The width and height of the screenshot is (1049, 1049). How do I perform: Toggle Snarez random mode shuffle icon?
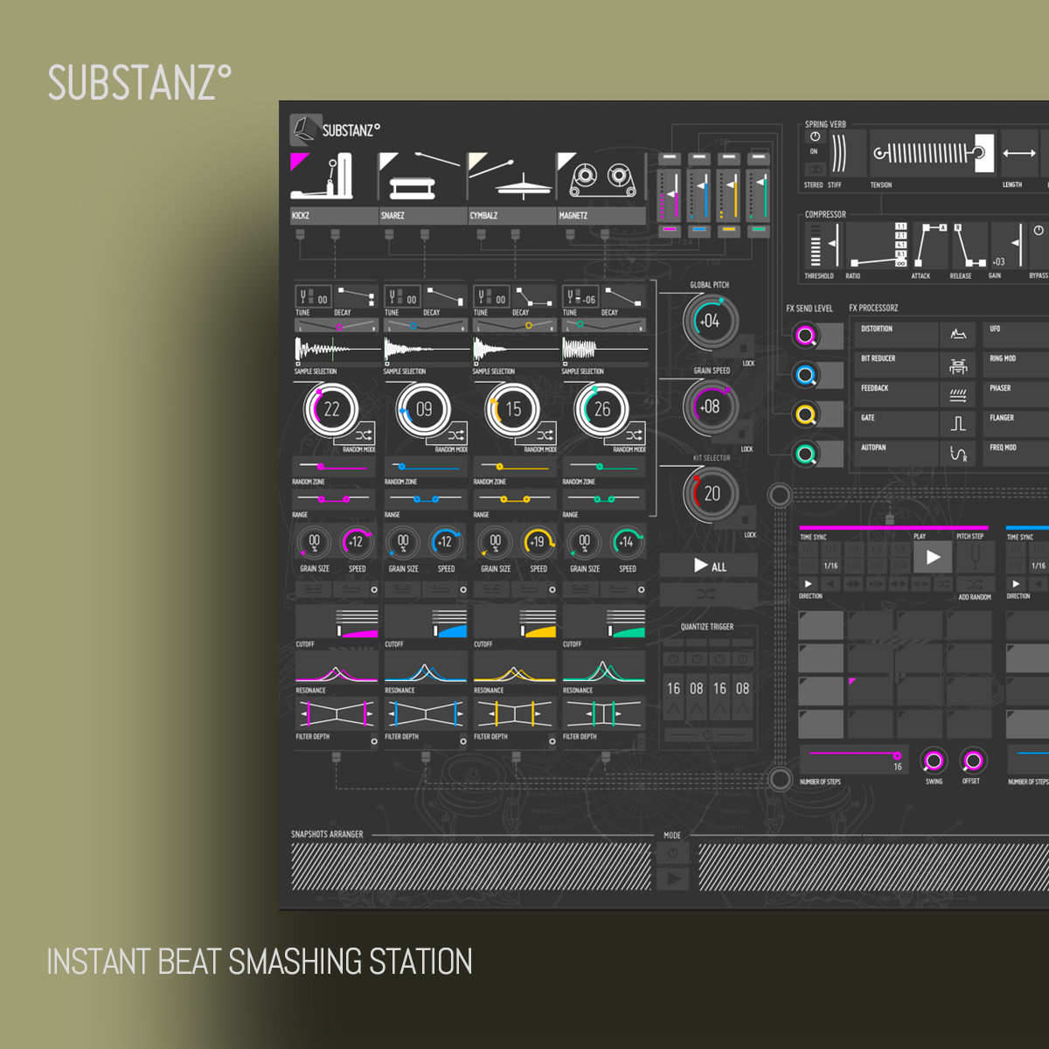[456, 434]
